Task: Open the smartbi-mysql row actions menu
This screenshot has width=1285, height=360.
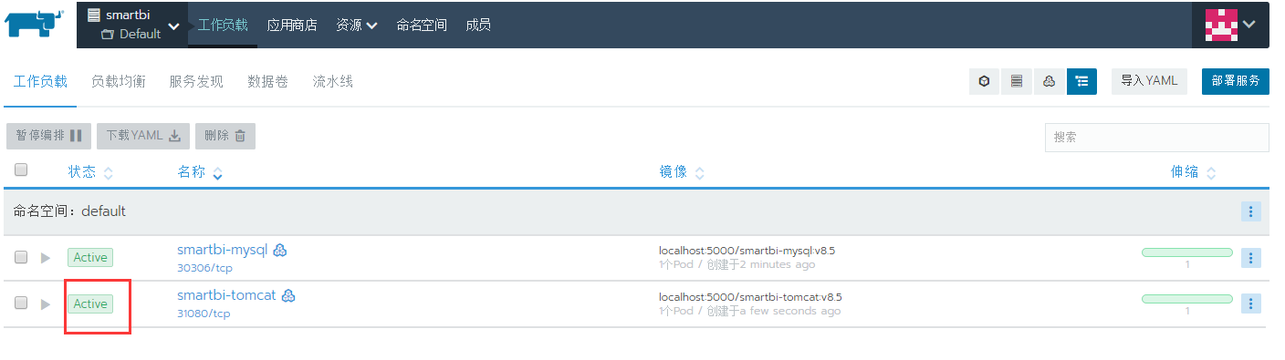Action: [1250, 257]
